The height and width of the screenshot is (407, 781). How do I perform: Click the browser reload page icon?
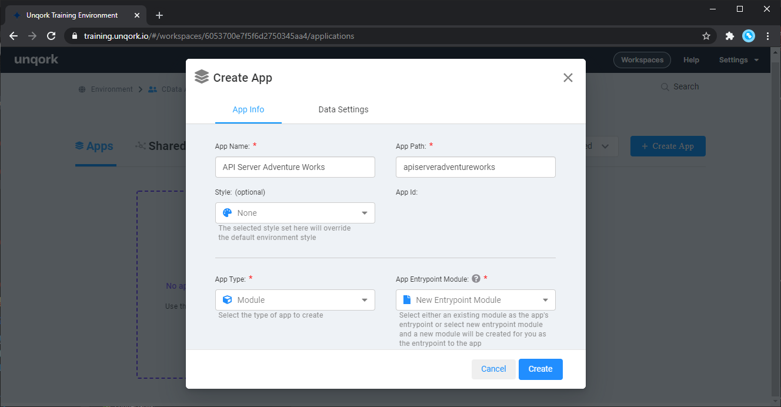point(51,36)
